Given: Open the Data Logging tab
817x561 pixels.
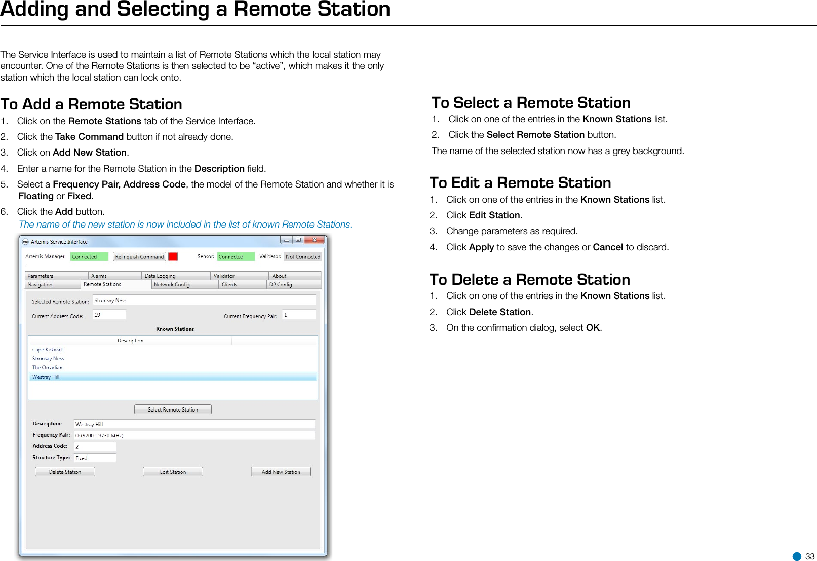Looking at the screenshot, I should 176,276.
